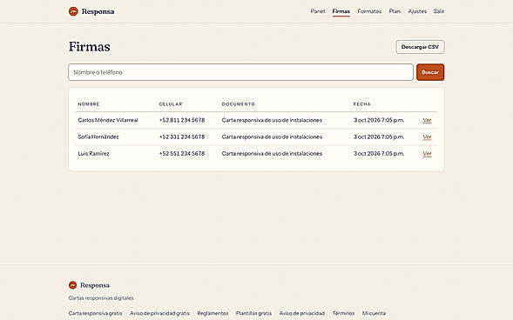The image size is (513, 320).
Task: Click the Buscar button
Action: [x=430, y=72]
